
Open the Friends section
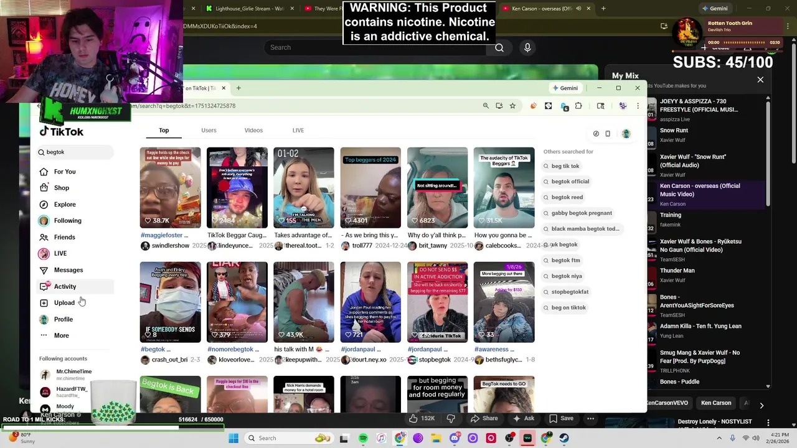(x=64, y=237)
